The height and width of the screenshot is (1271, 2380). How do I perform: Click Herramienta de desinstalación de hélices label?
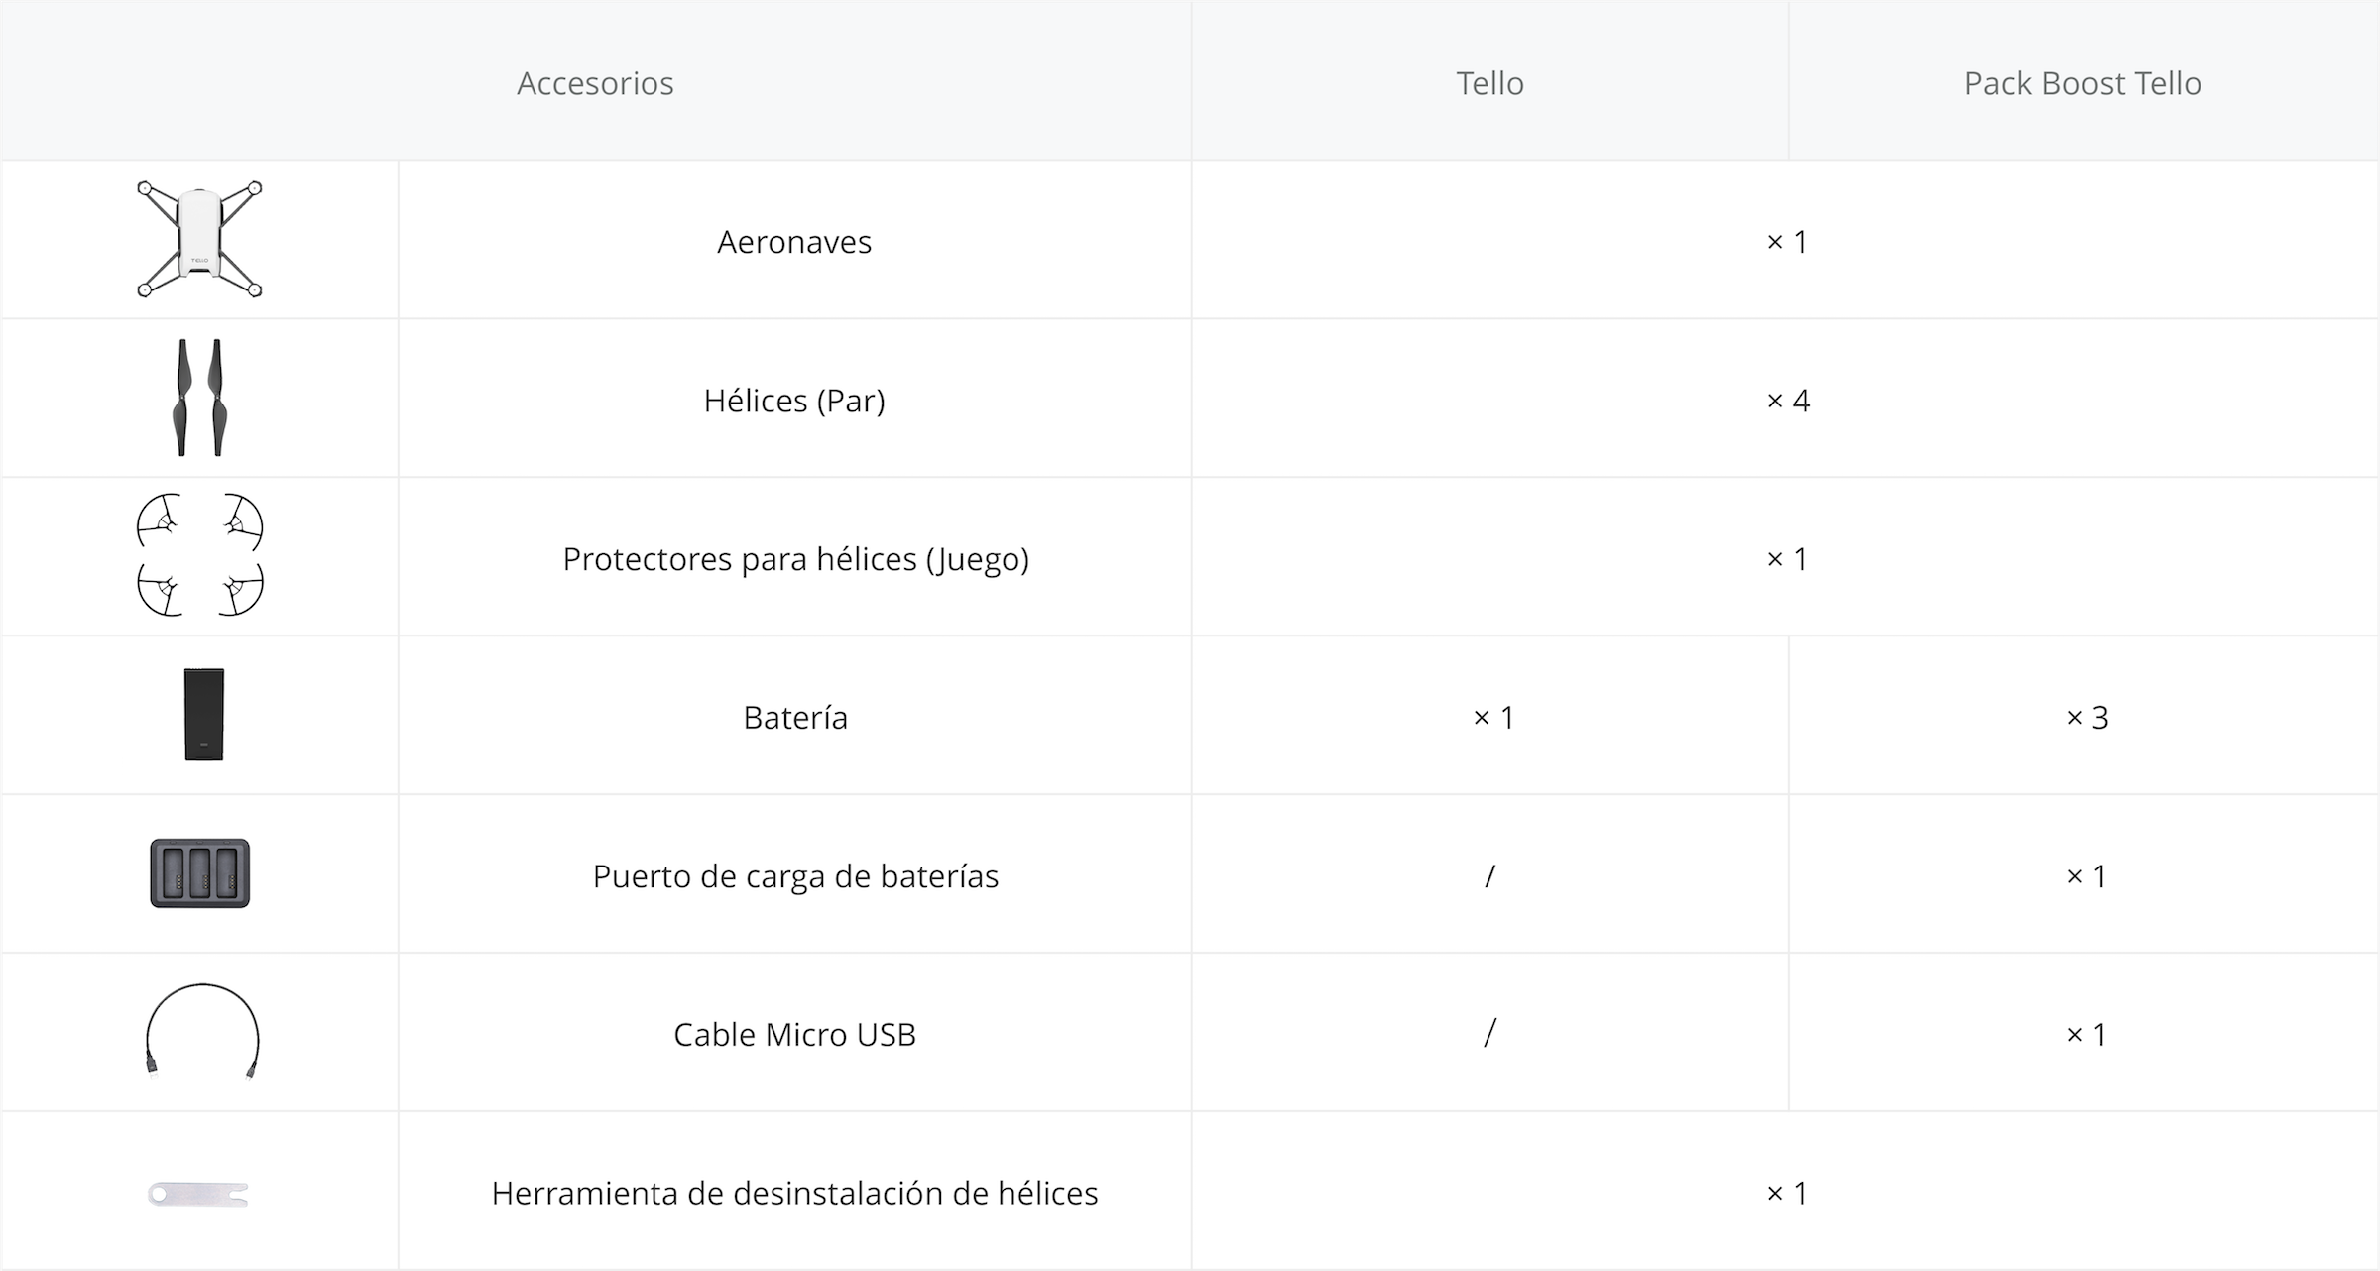[x=794, y=1194]
